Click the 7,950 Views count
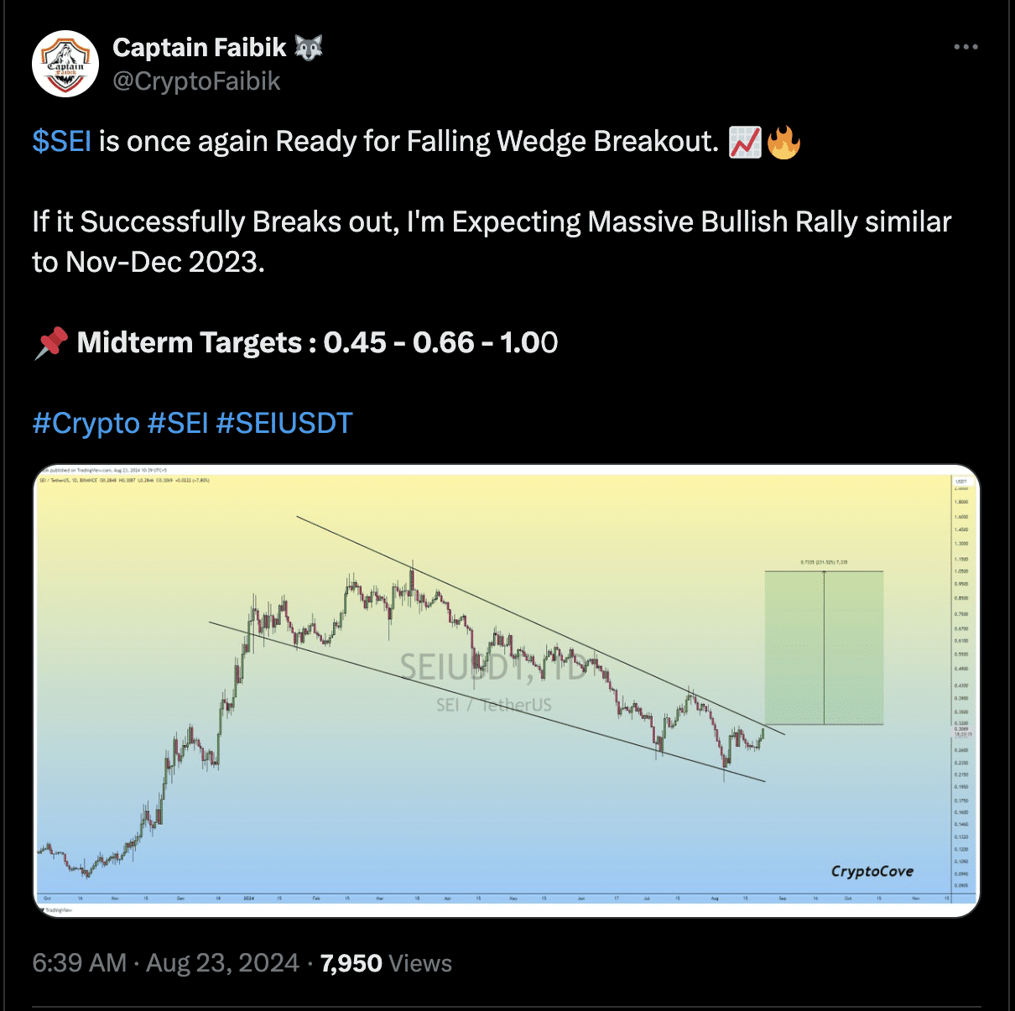This screenshot has height=1011, width=1015. click(386, 963)
